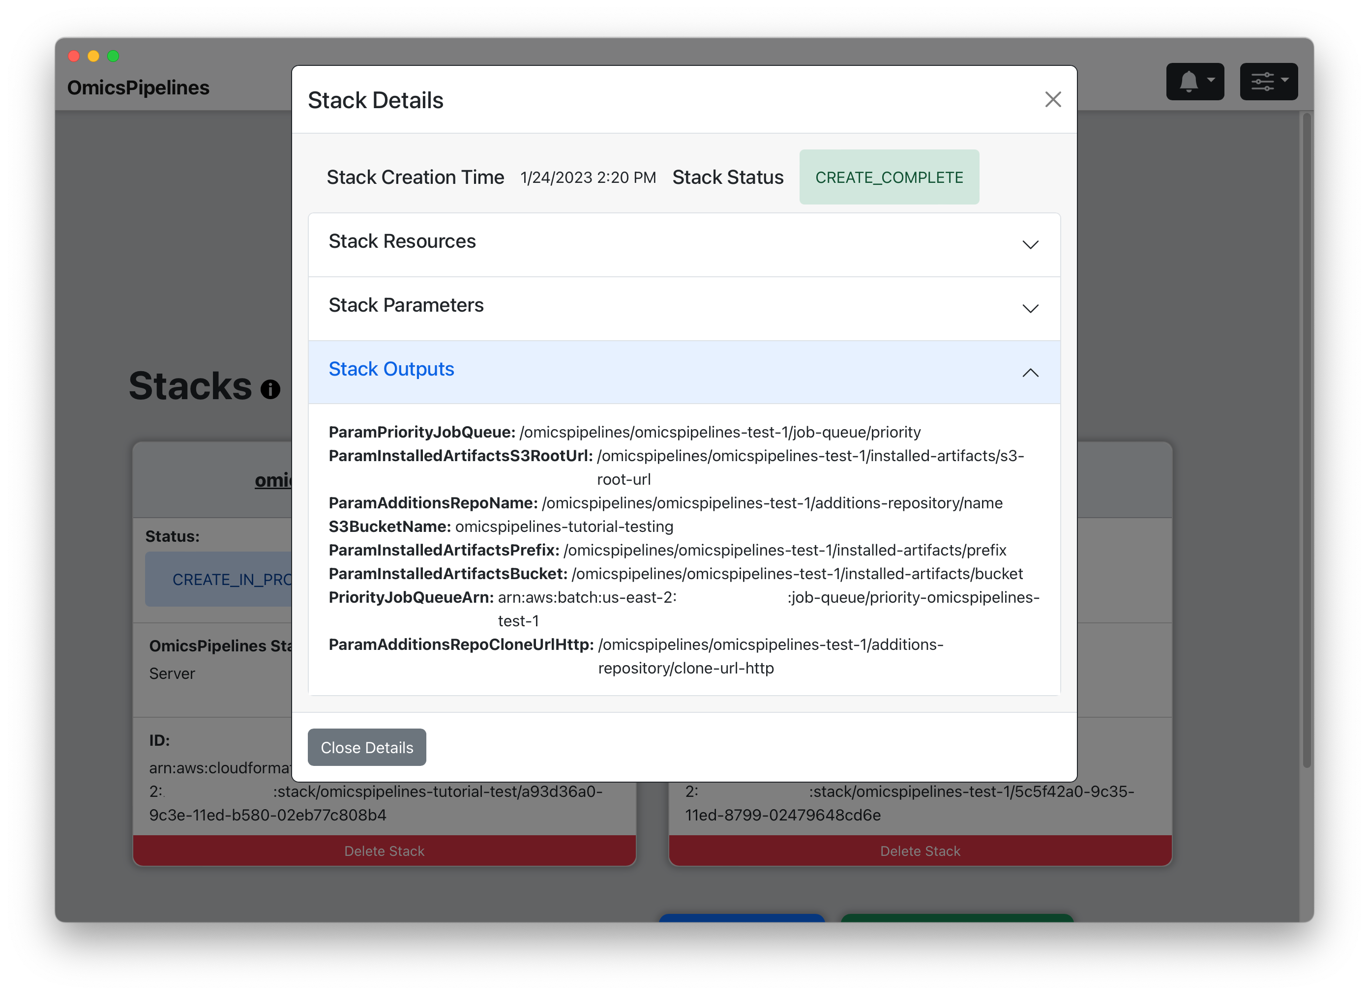Open the partially hidden omic stack link
The image size is (1369, 995).
point(273,480)
